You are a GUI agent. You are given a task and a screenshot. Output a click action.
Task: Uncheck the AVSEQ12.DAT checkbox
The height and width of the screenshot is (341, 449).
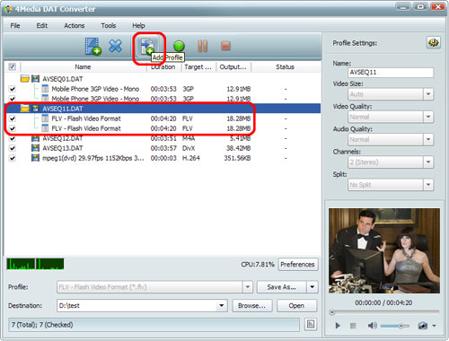click(13, 138)
